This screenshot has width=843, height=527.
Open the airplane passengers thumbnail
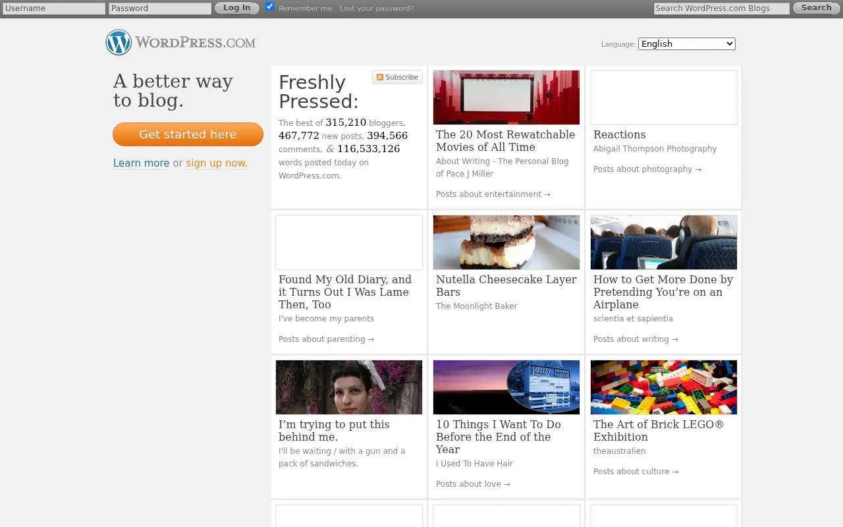click(x=664, y=242)
